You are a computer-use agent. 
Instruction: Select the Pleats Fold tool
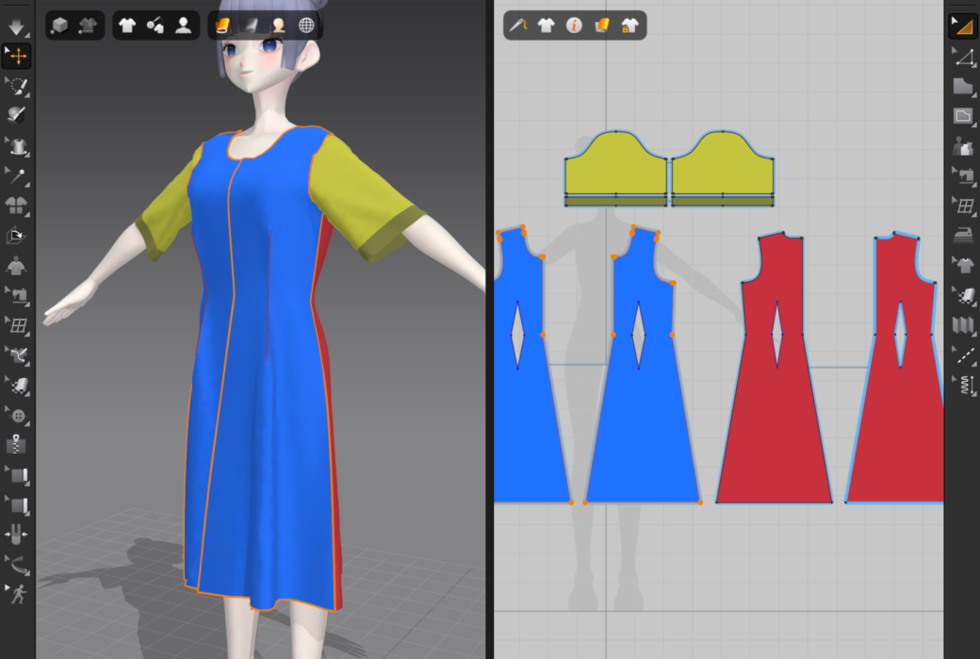click(x=963, y=325)
